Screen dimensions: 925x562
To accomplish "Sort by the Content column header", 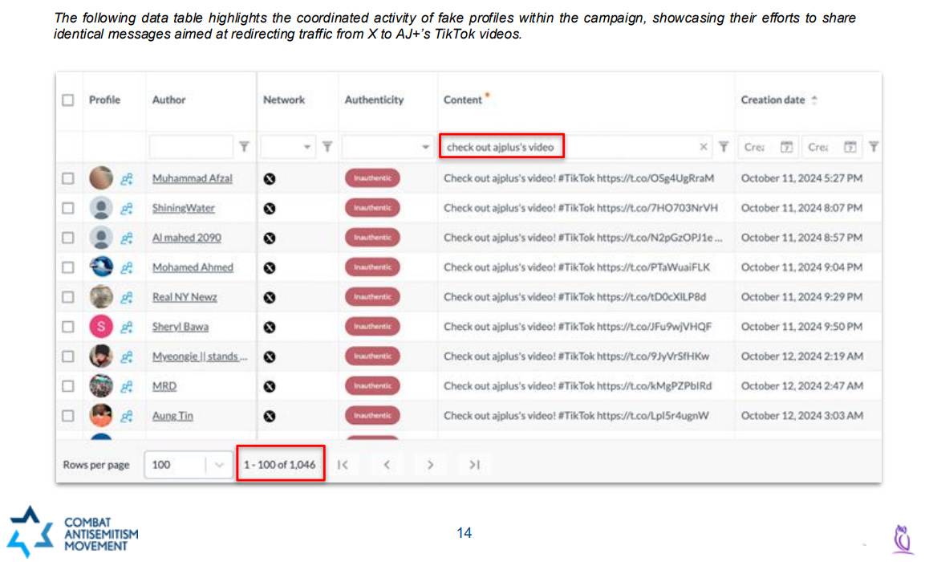I will pos(462,100).
